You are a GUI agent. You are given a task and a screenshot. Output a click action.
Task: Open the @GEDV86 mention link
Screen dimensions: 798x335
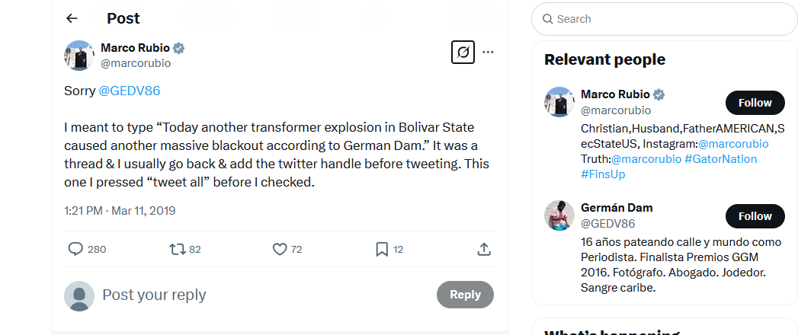[130, 91]
